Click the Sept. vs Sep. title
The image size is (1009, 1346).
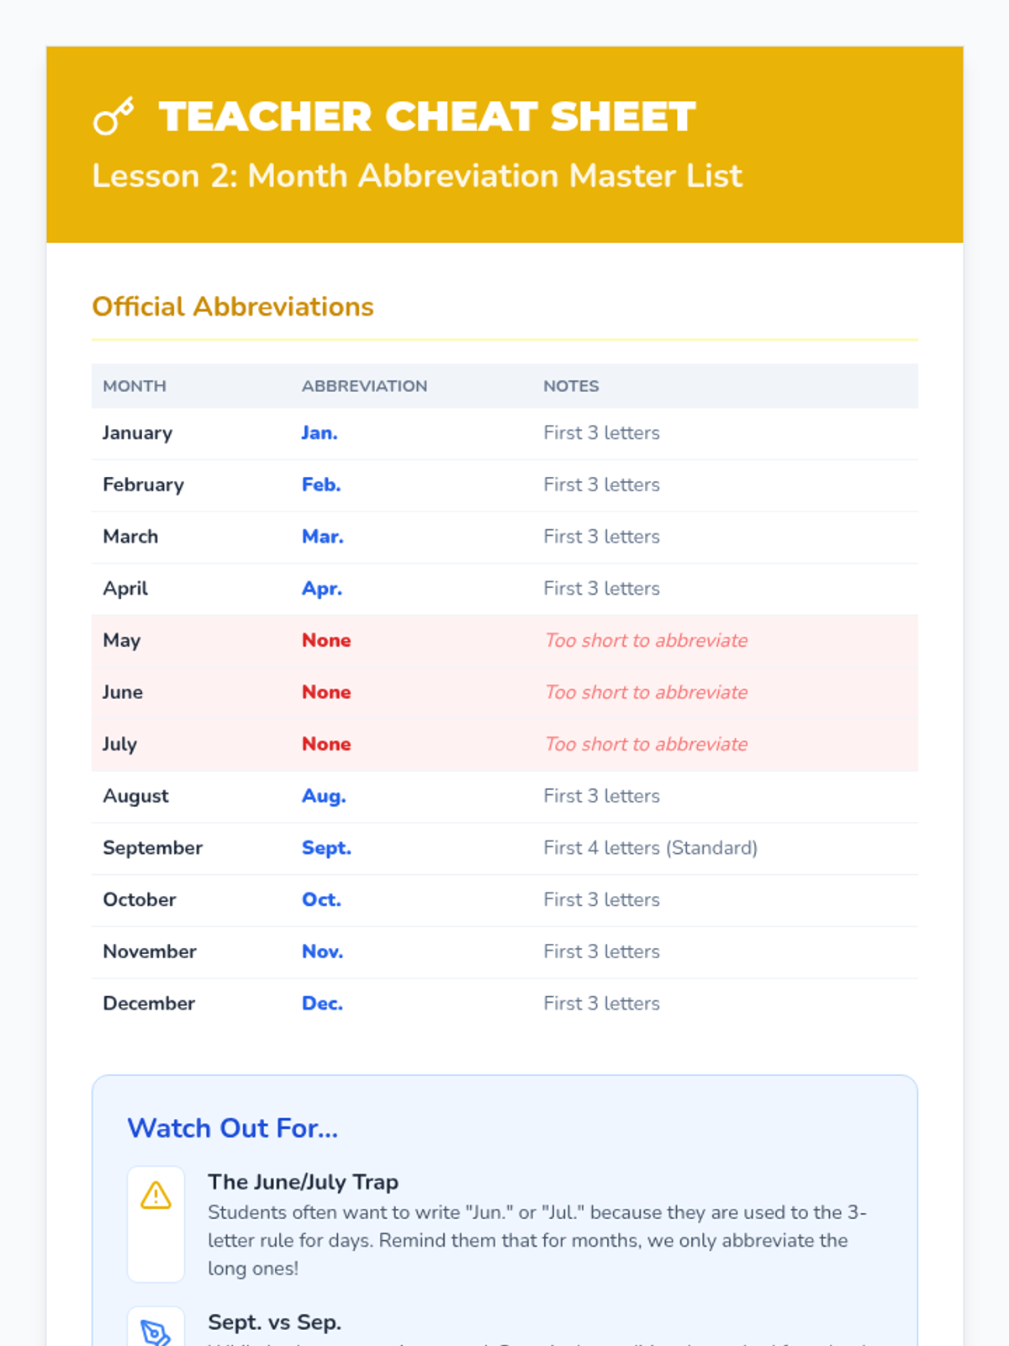[x=275, y=1322]
